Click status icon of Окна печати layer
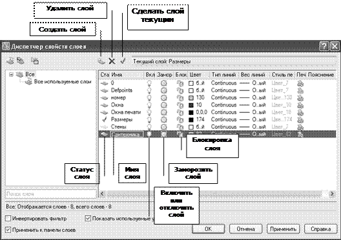The image size is (341, 240). click(x=105, y=112)
